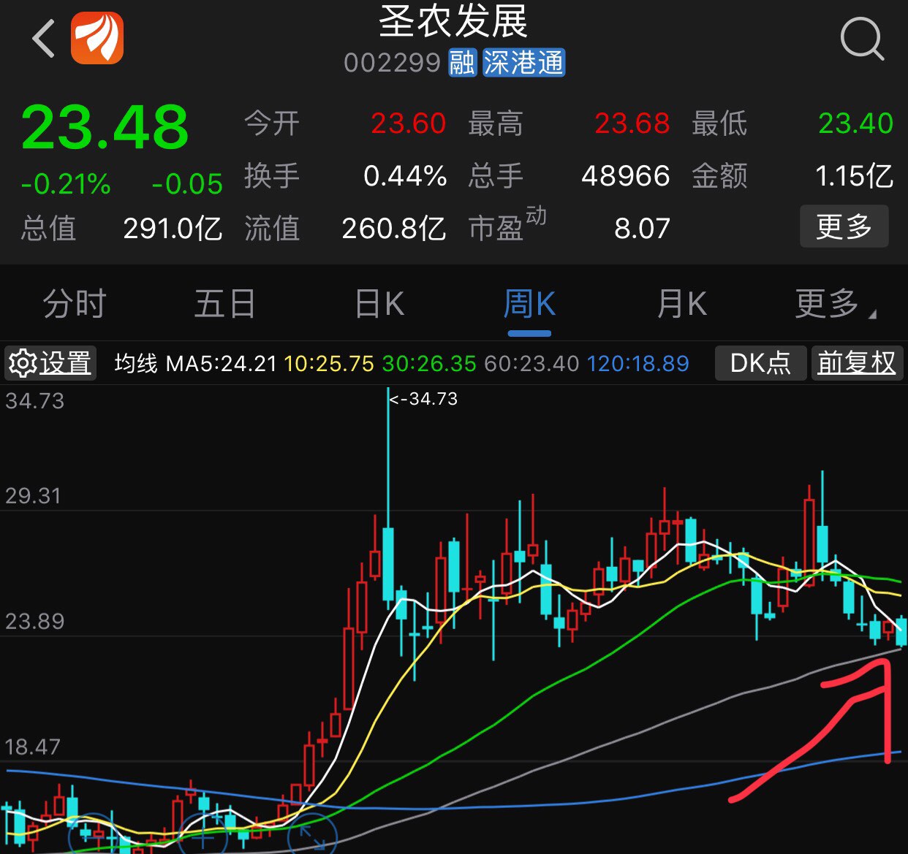Expand the 更多 chart period options

coord(830,304)
